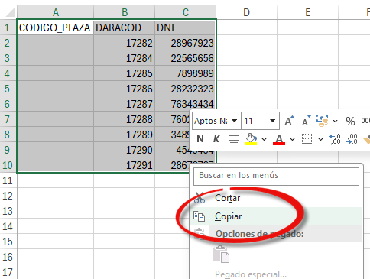Open the font size 11 dropdown

(272, 121)
